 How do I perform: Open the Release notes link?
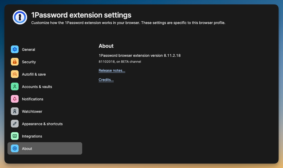[112, 70]
